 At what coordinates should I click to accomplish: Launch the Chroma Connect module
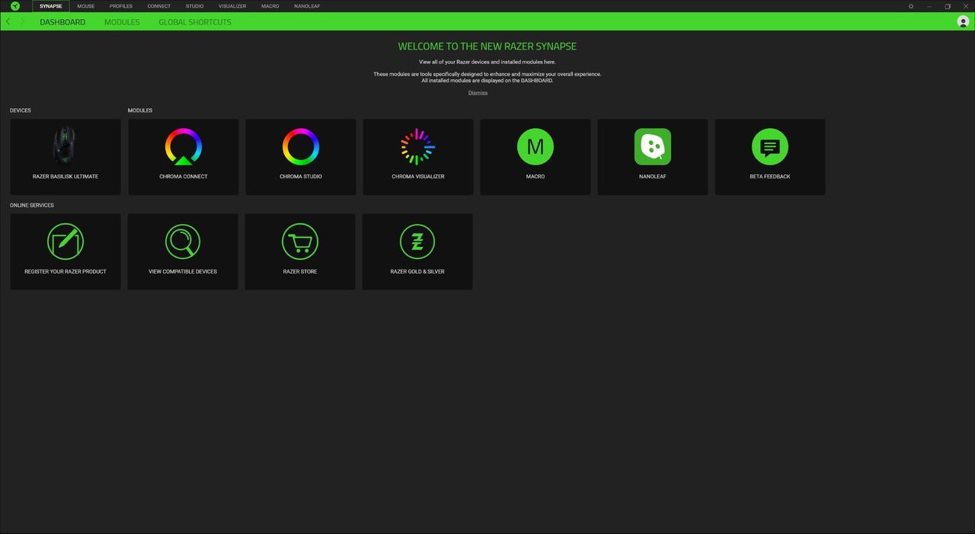point(183,156)
